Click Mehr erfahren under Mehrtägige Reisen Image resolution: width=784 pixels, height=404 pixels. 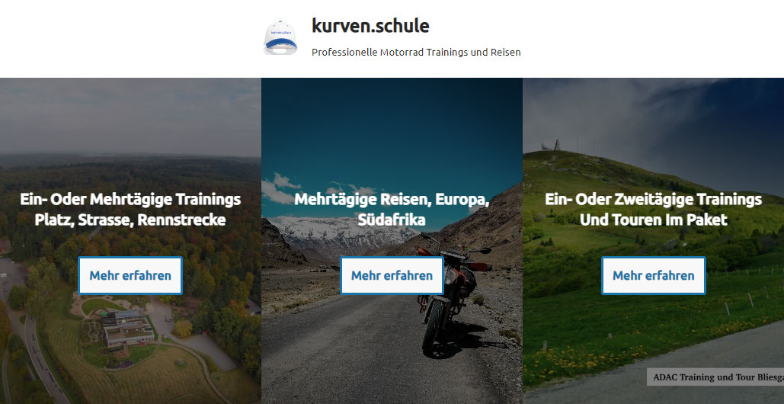(x=392, y=275)
